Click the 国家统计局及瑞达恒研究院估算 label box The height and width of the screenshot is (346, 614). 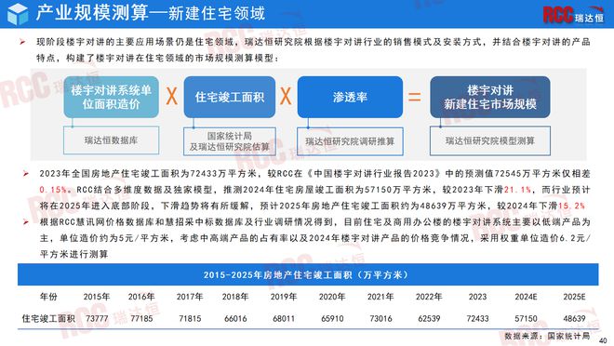coord(230,141)
